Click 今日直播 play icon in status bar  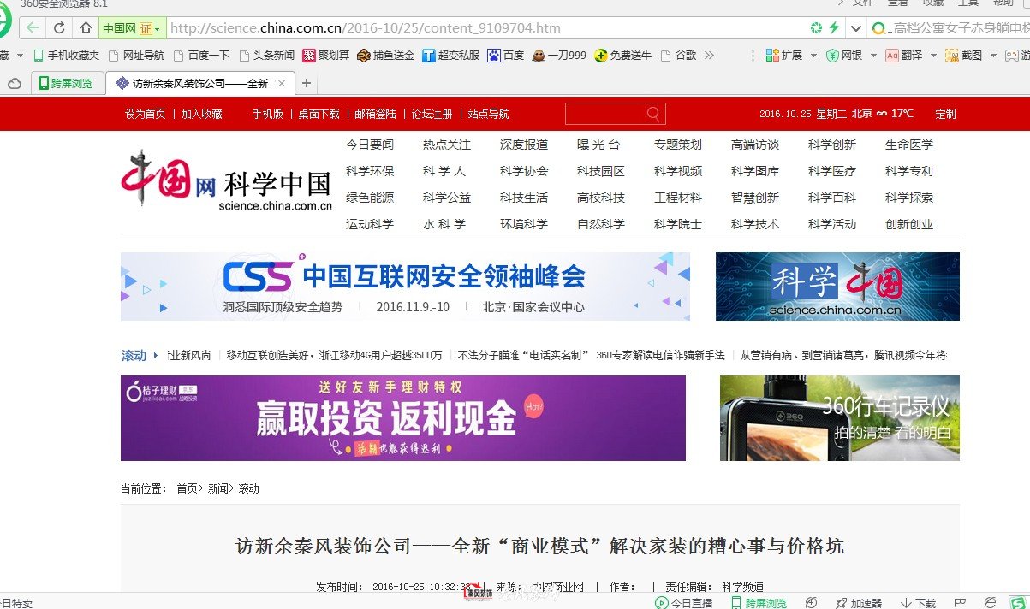click(662, 603)
